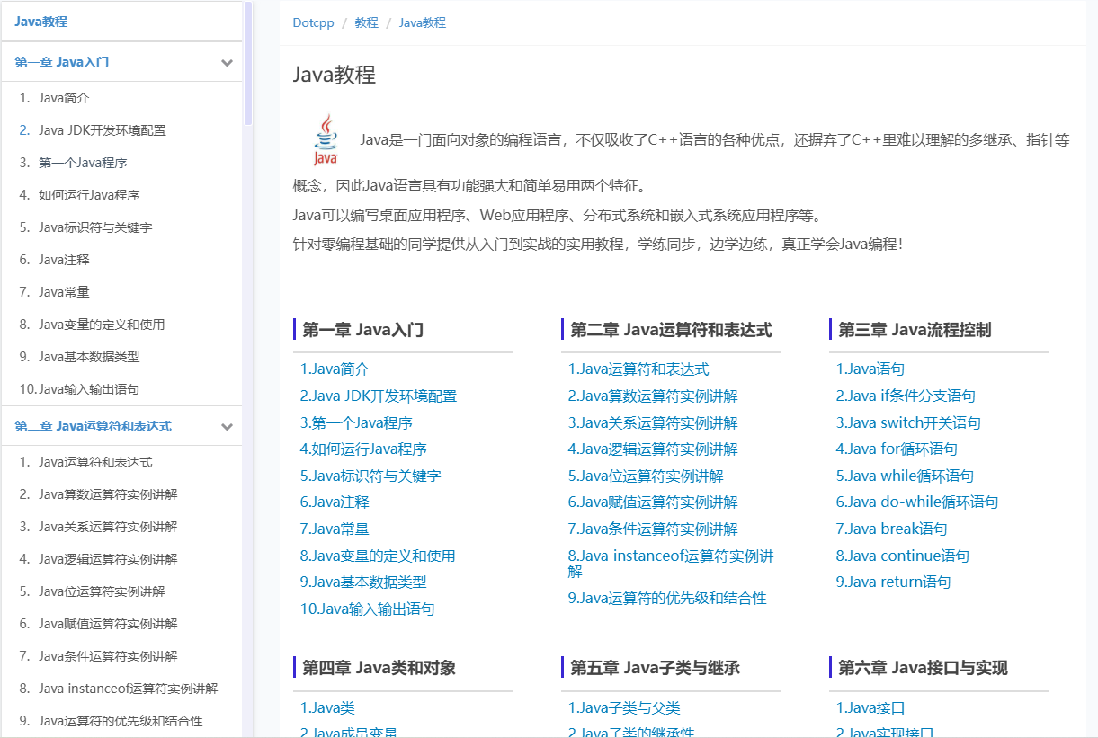Screen dimensions: 1098x738
Task: Click heading 第三章 Java流程控制
Action: [915, 330]
